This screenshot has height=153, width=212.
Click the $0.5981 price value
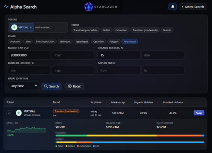[x=60, y=127]
